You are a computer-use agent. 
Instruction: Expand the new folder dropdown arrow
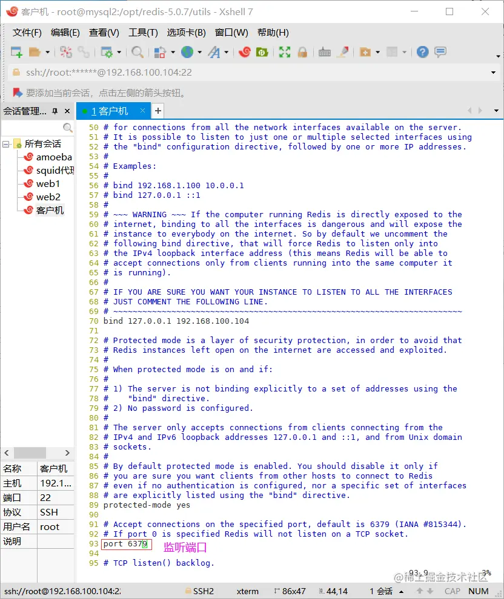tap(378, 52)
